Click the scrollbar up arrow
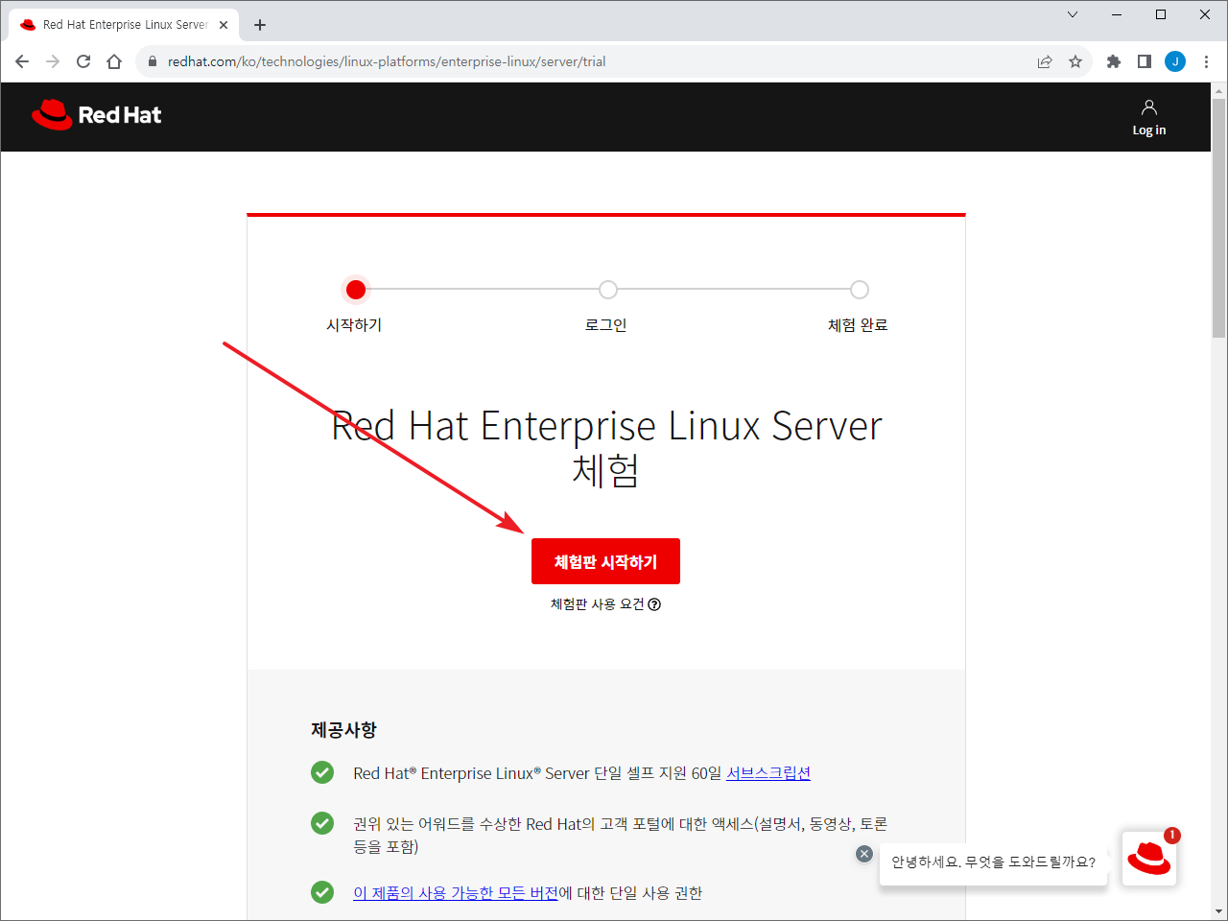Image resolution: width=1228 pixels, height=921 pixels. coord(1219,91)
